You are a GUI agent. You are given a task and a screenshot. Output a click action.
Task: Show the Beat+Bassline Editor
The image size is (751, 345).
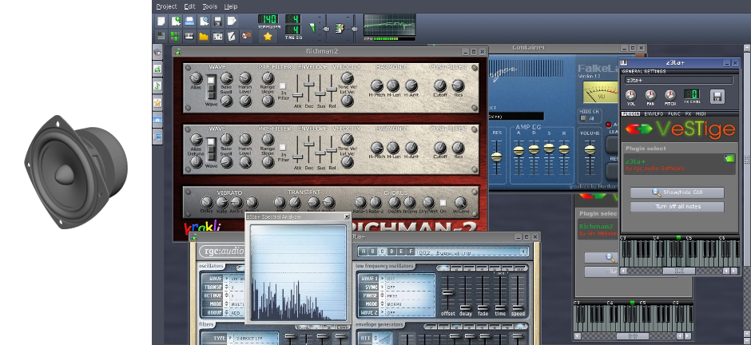click(x=175, y=36)
